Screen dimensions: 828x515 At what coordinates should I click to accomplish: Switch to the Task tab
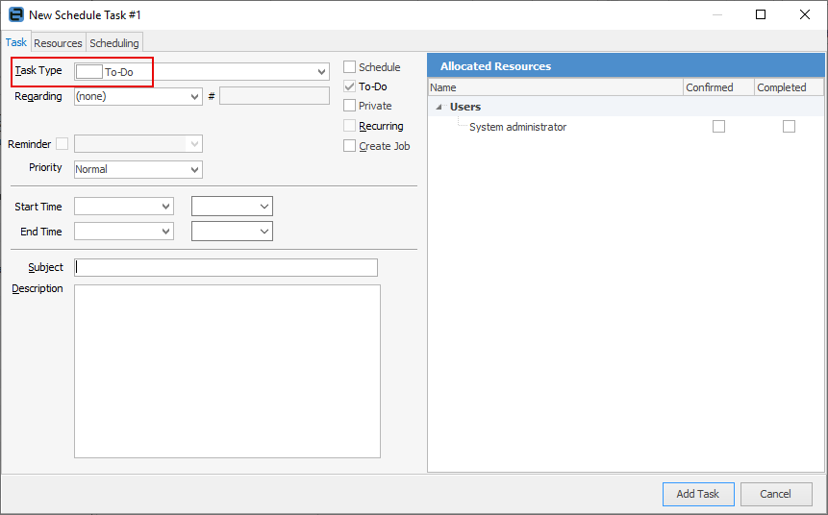tap(15, 42)
